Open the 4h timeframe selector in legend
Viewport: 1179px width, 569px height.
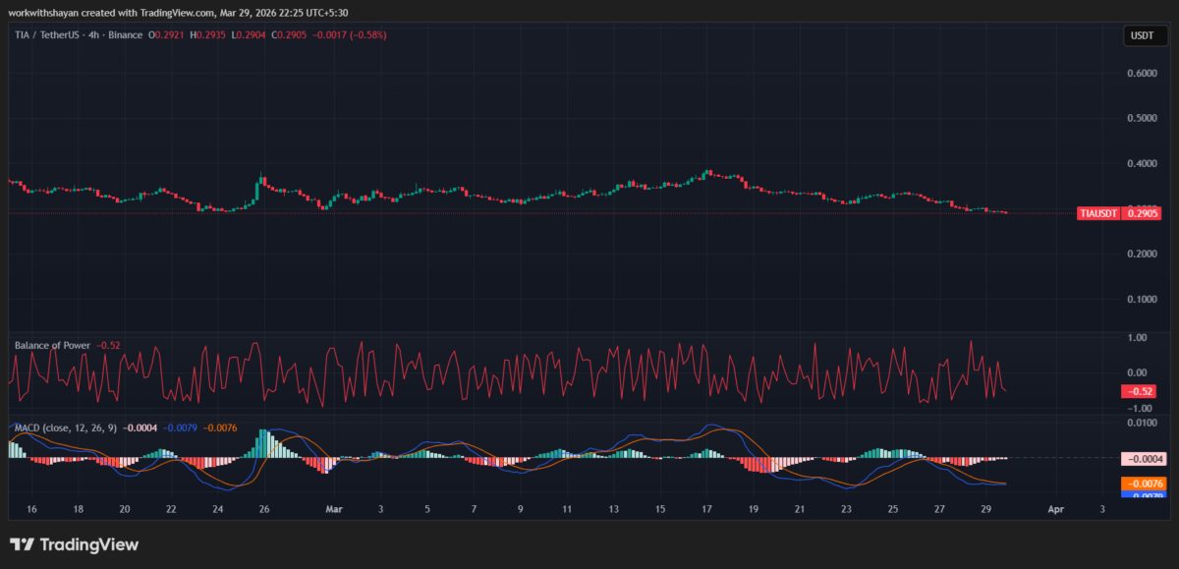pyautogui.click(x=92, y=34)
